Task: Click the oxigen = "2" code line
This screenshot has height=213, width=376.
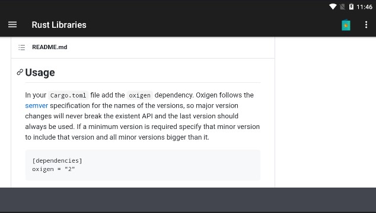Action: 53,169
